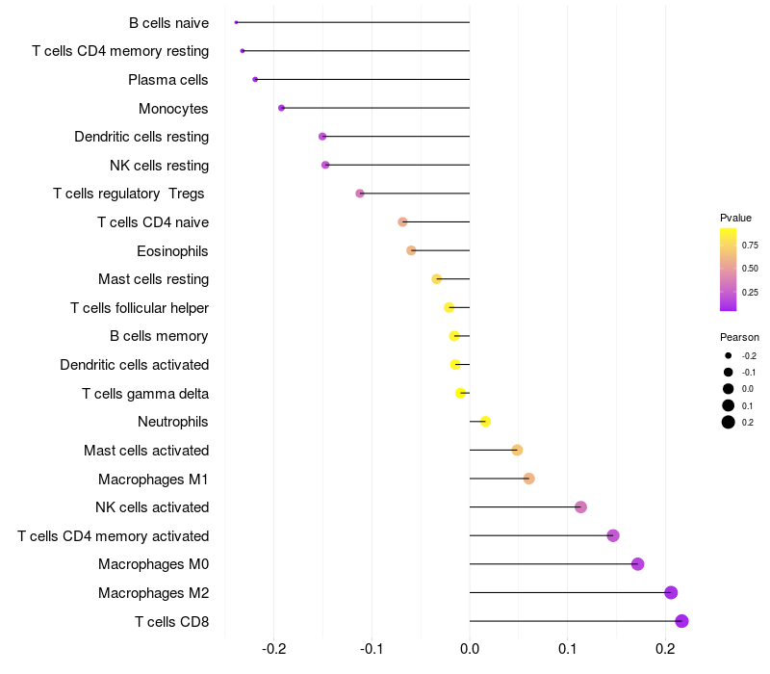The image size is (770, 674).
Task: Click the 0.2 Pearson legend circle
Action: click(x=729, y=422)
